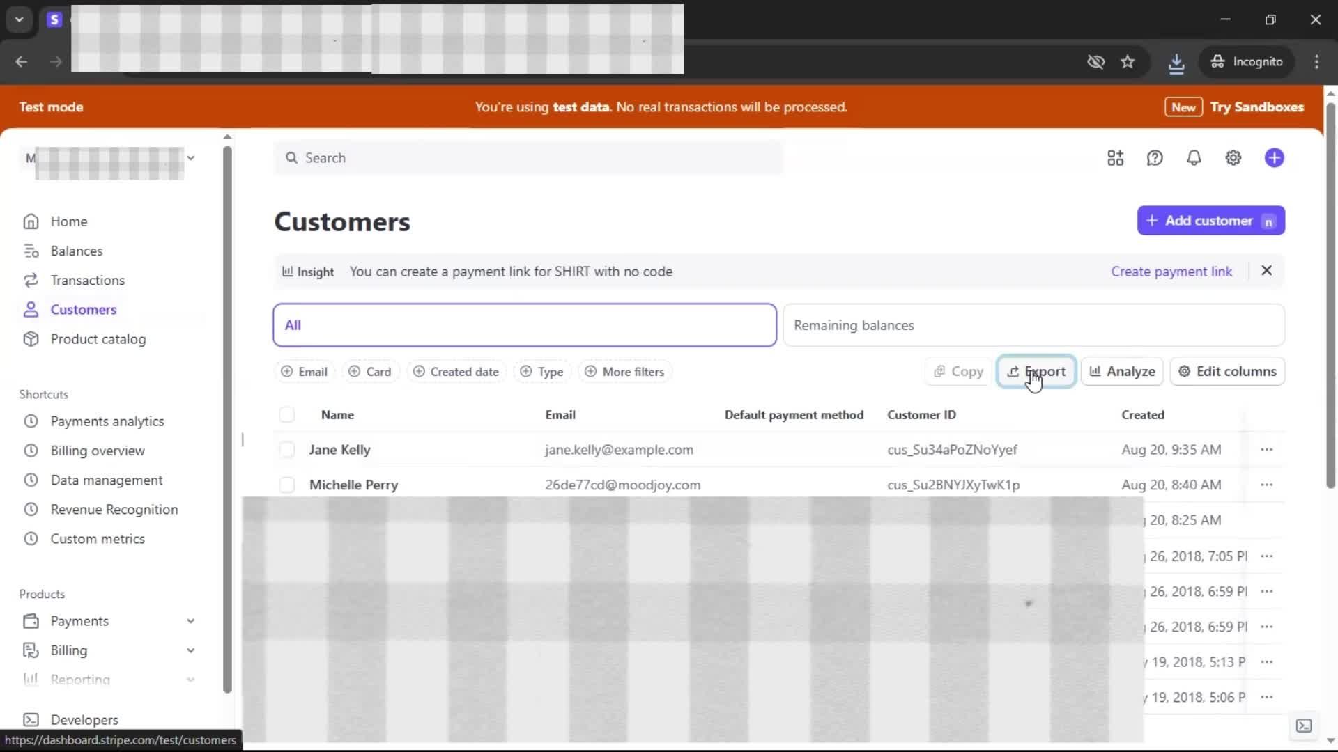Open the help question mark icon

(x=1155, y=158)
